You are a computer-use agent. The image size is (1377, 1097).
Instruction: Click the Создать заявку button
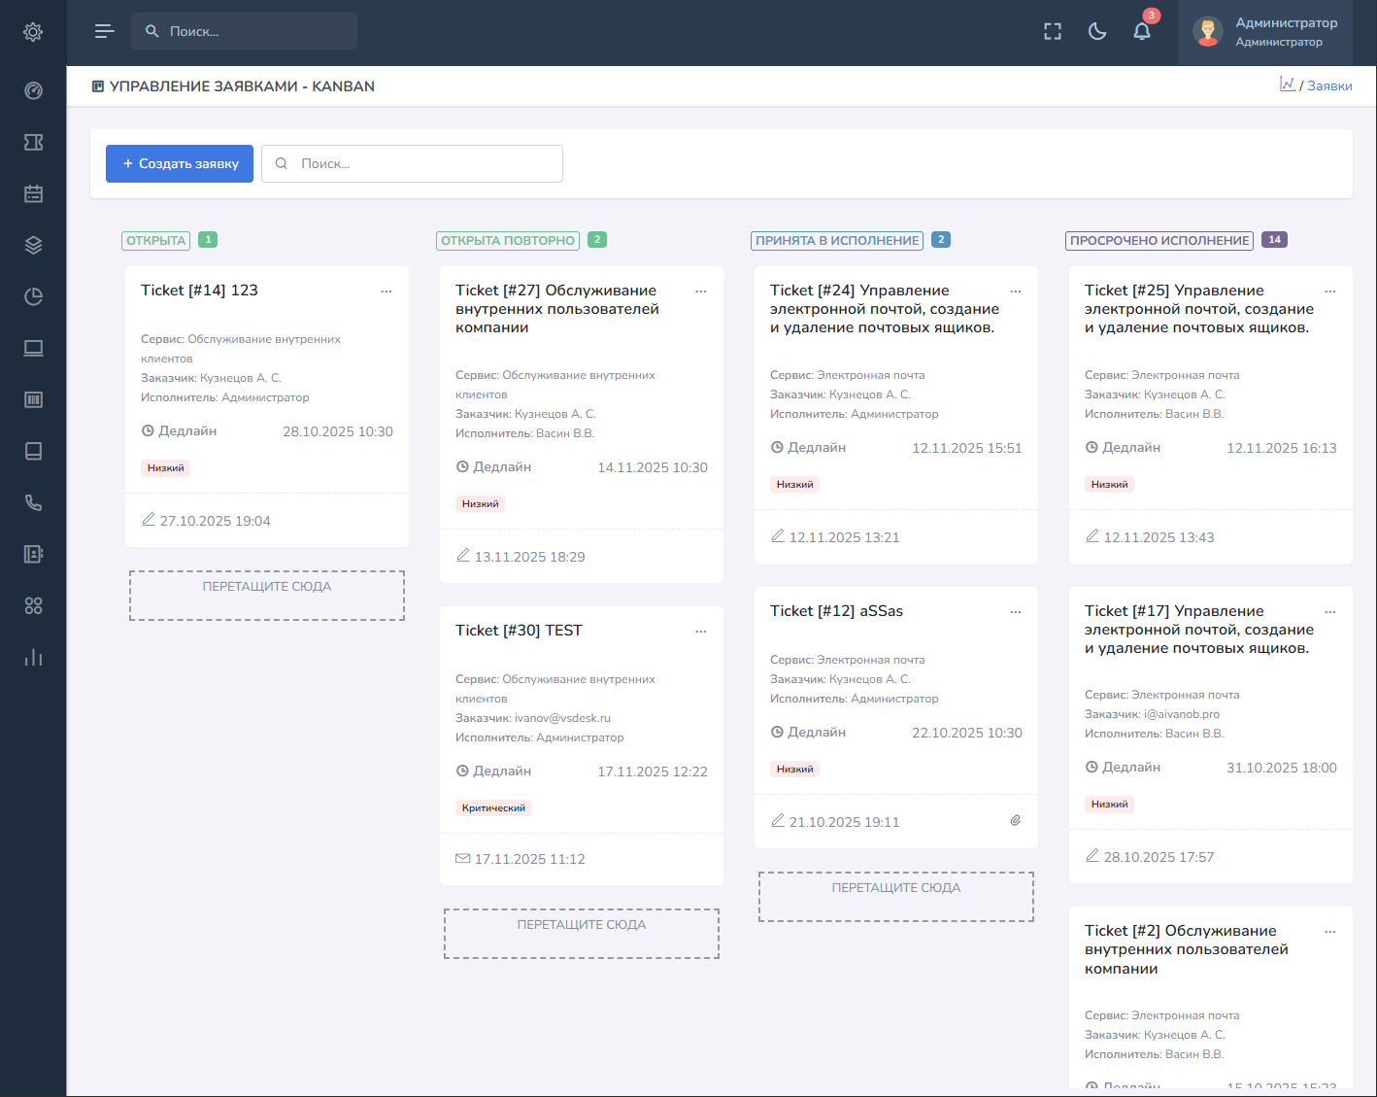(x=180, y=164)
